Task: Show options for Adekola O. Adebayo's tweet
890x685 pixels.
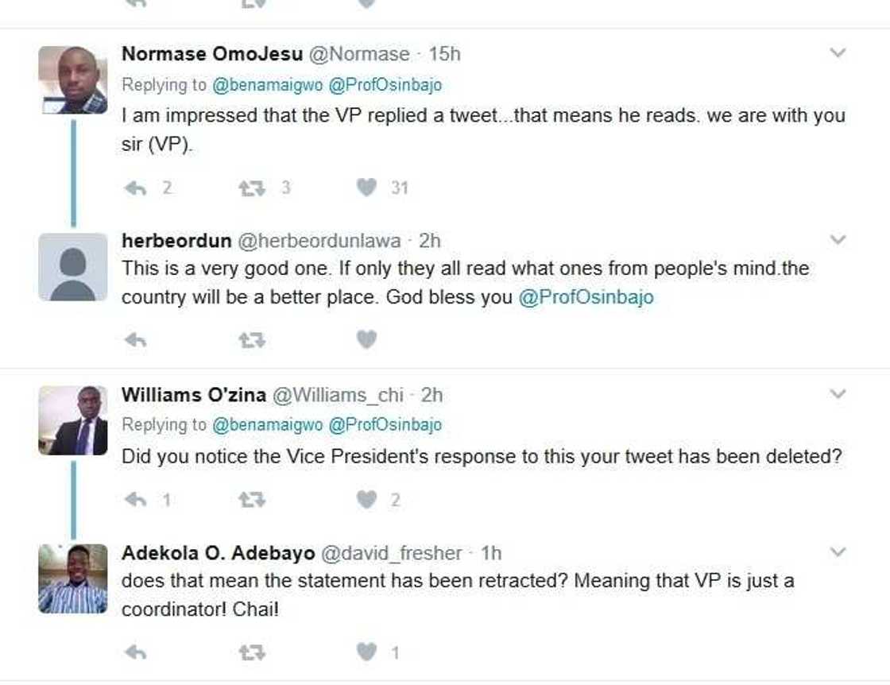Action: [x=838, y=551]
